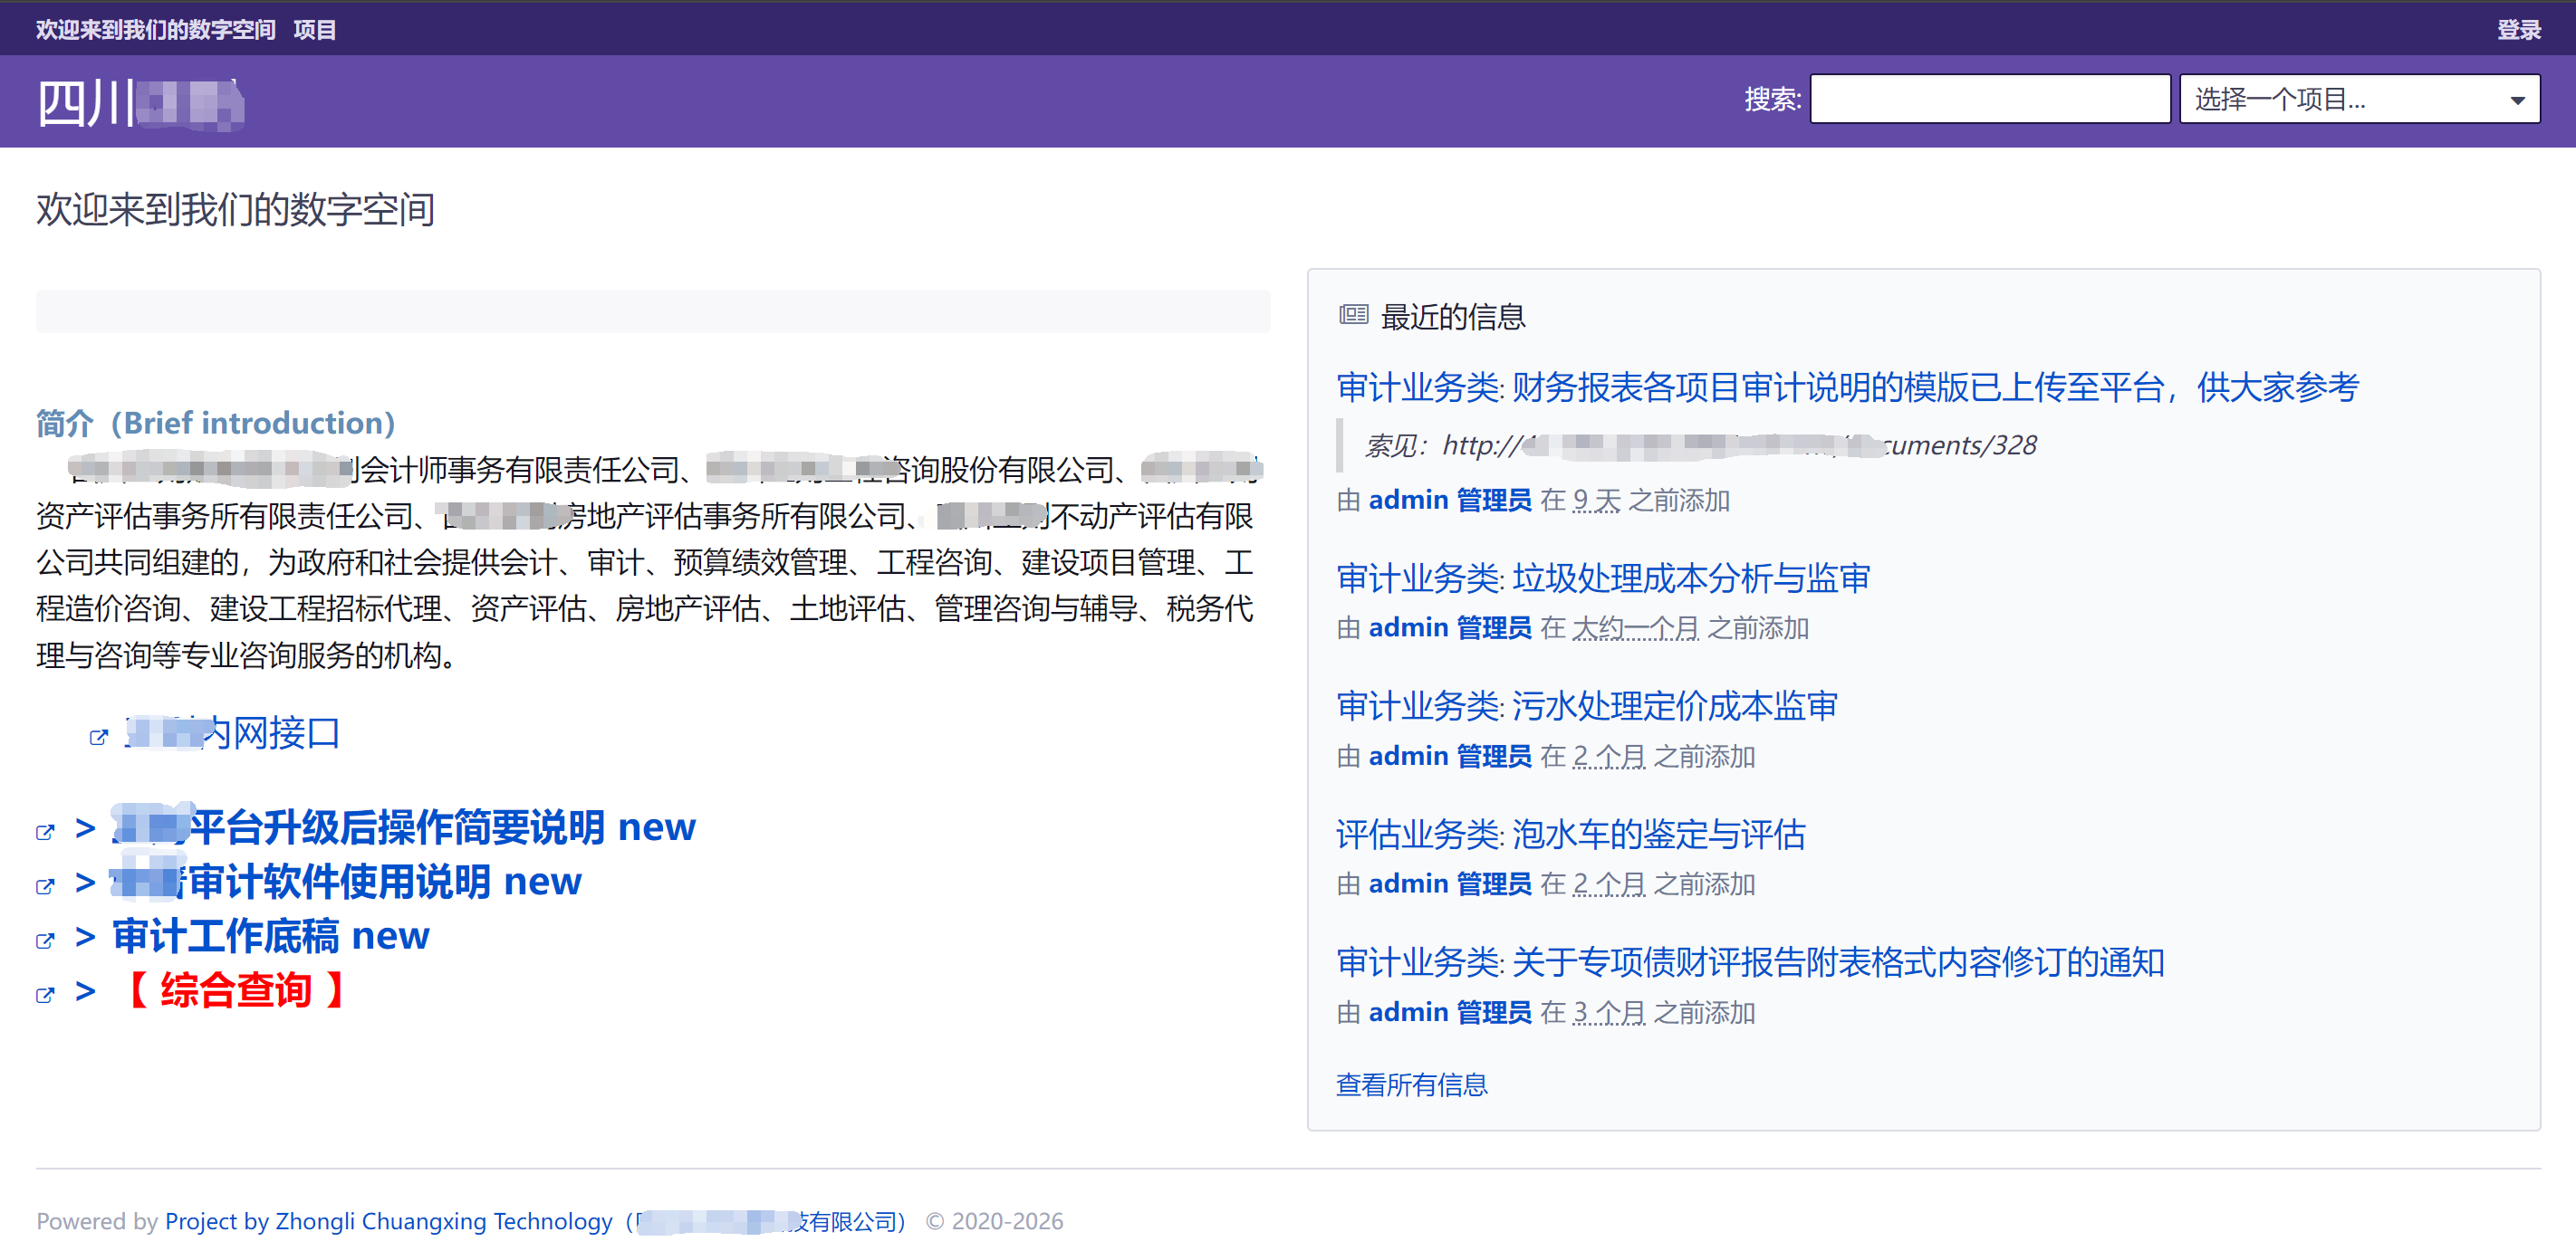Click 查看所有信息 link

coord(1411,1085)
